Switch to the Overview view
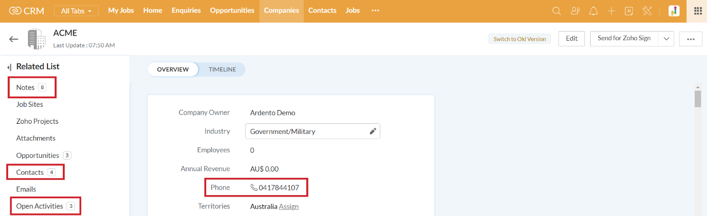This screenshot has width=707, height=216. click(x=173, y=69)
